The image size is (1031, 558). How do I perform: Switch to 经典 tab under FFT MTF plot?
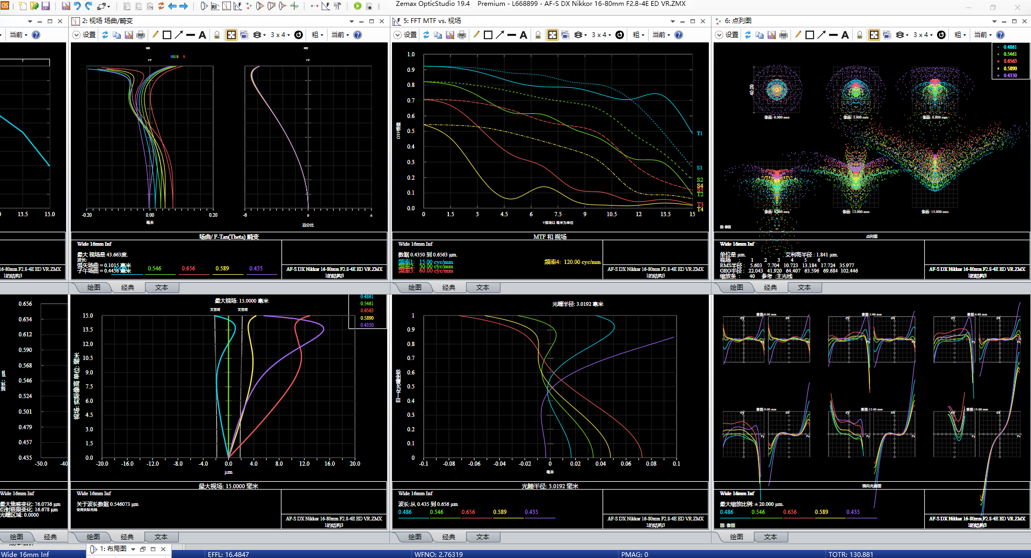click(448, 288)
